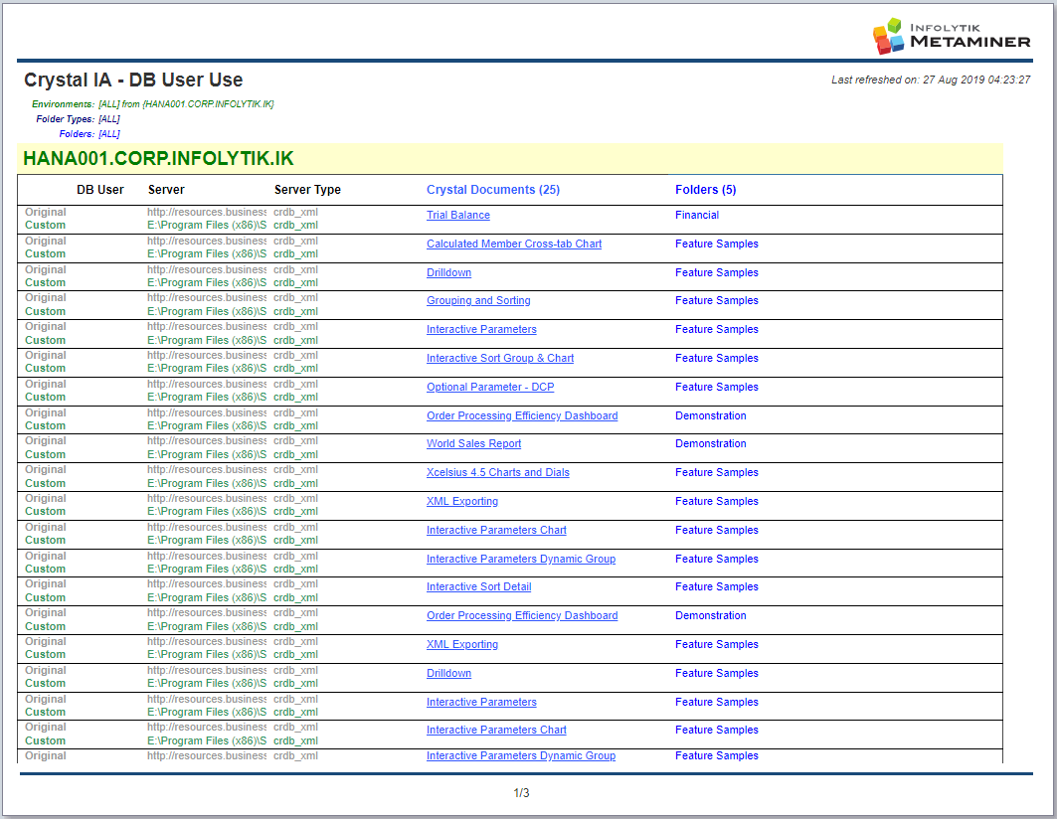This screenshot has height=819, width=1057.
Task: Click Custom label in the Xcelsius 4.5 row
Action: pos(45,483)
